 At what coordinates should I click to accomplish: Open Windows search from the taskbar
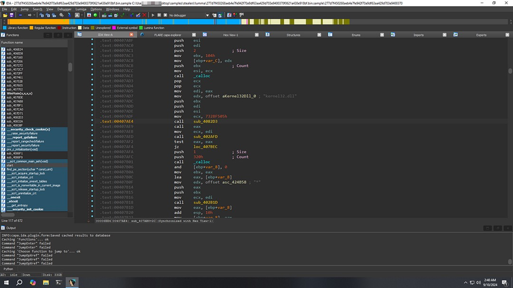coord(19,283)
